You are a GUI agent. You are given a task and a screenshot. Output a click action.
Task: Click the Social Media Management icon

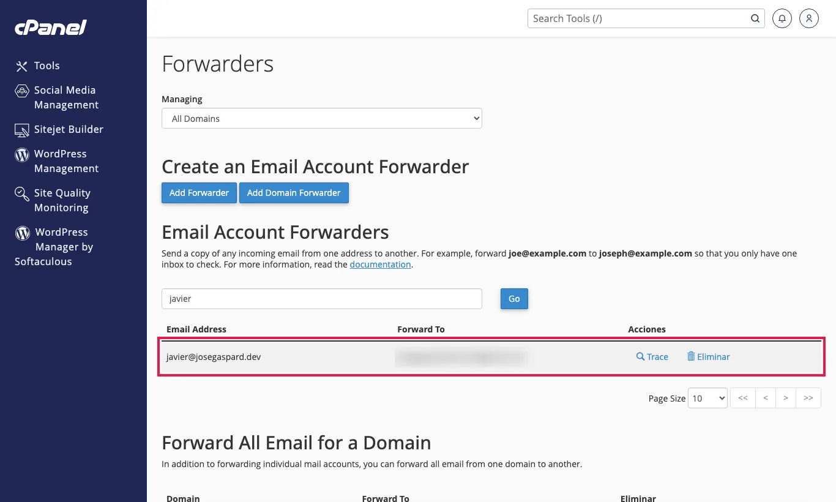22,91
